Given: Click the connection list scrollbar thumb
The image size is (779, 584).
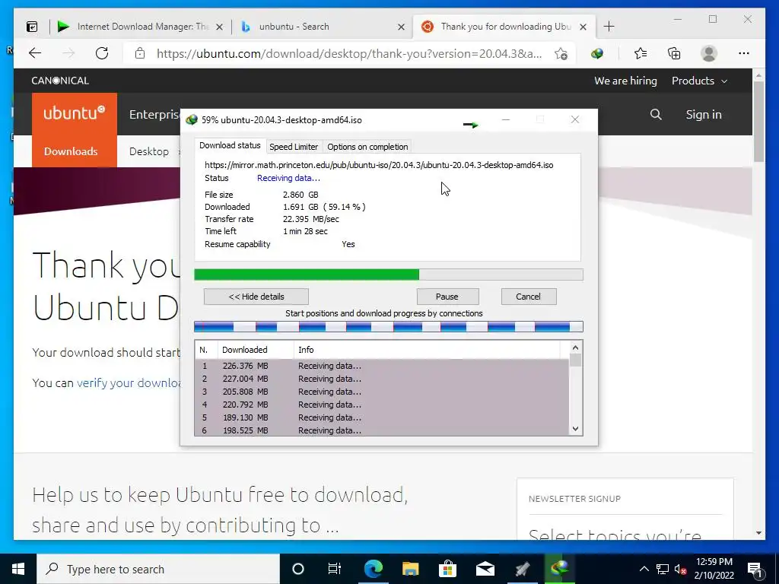Looking at the screenshot, I should point(575,360).
